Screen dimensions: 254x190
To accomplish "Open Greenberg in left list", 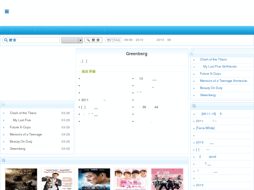I will [x=17, y=149].
